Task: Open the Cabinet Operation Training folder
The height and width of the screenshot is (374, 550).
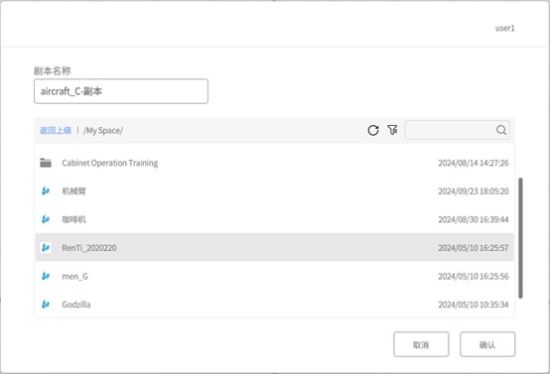Action: point(274,163)
